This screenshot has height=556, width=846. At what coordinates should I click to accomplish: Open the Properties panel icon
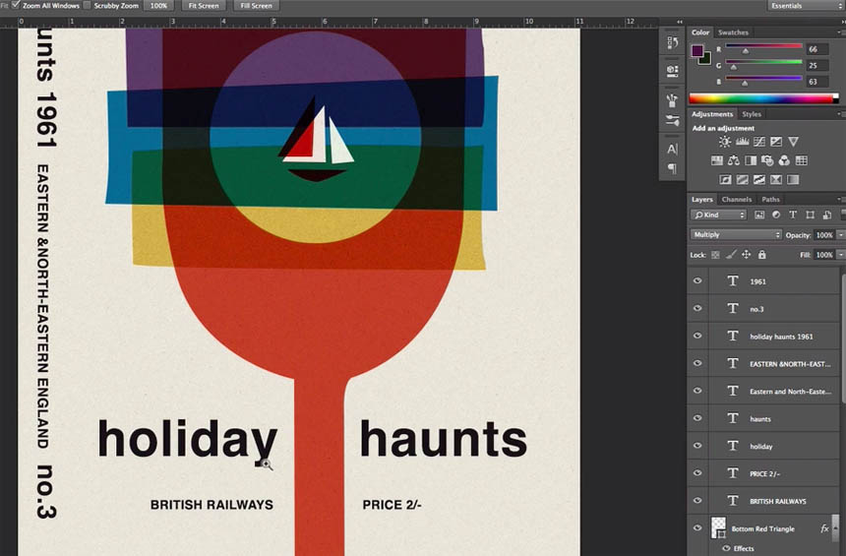672,70
